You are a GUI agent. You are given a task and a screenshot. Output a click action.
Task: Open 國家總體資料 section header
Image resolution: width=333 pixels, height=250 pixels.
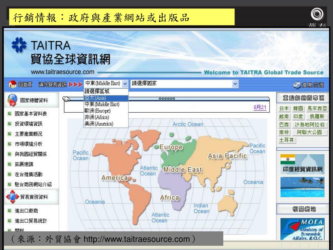tap(34, 100)
